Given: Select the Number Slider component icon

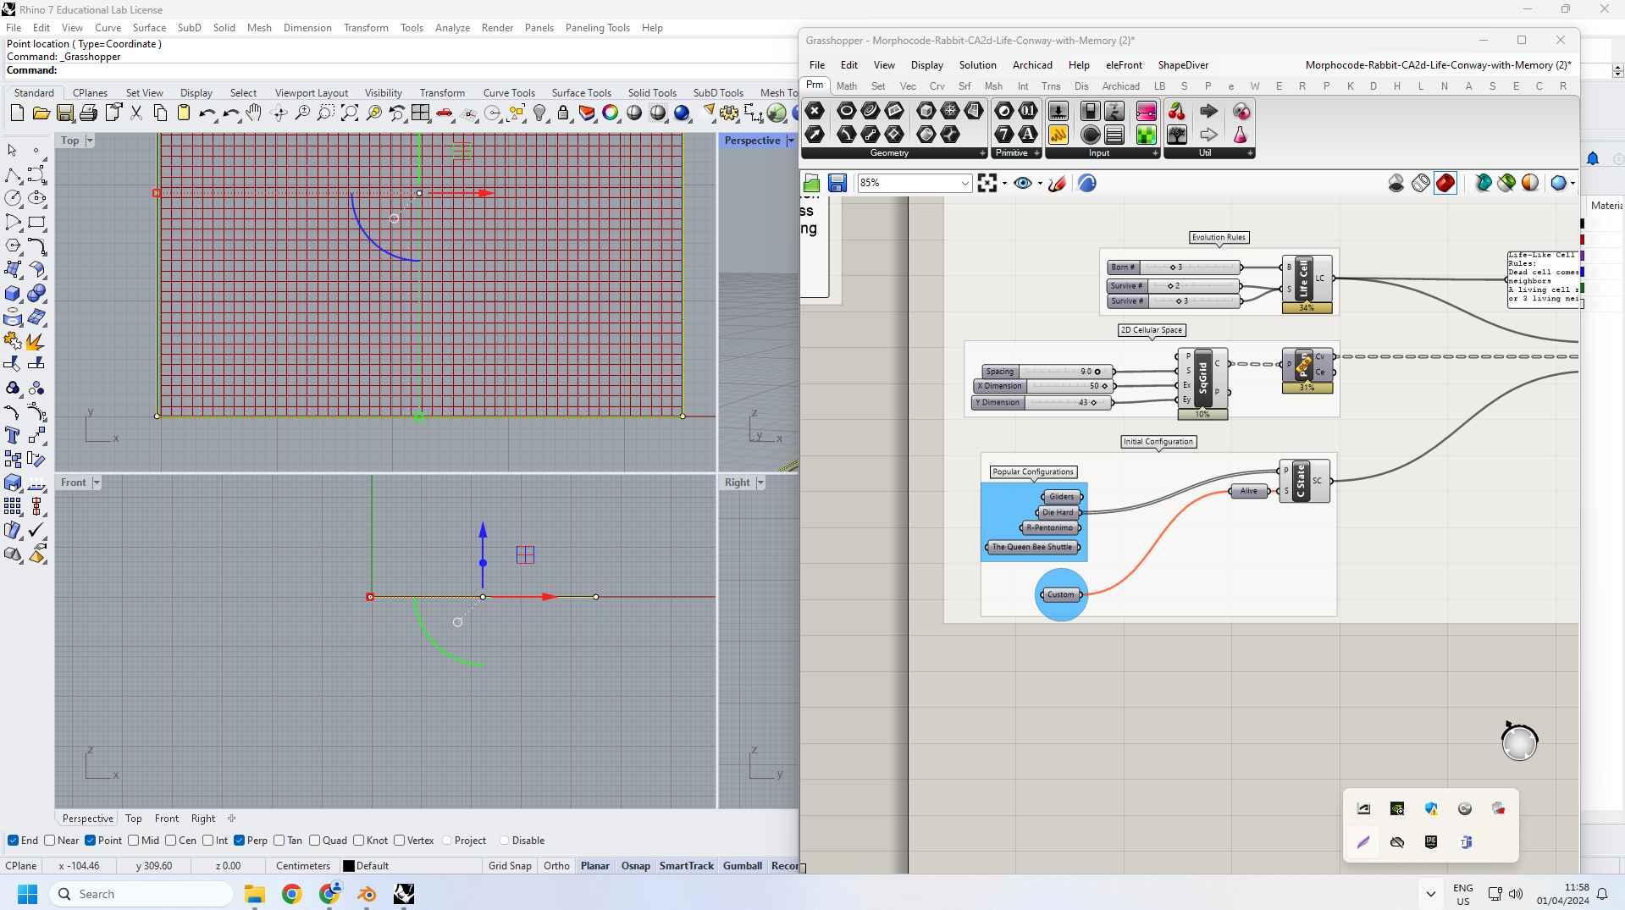Looking at the screenshot, I should tap(1058, 111).
